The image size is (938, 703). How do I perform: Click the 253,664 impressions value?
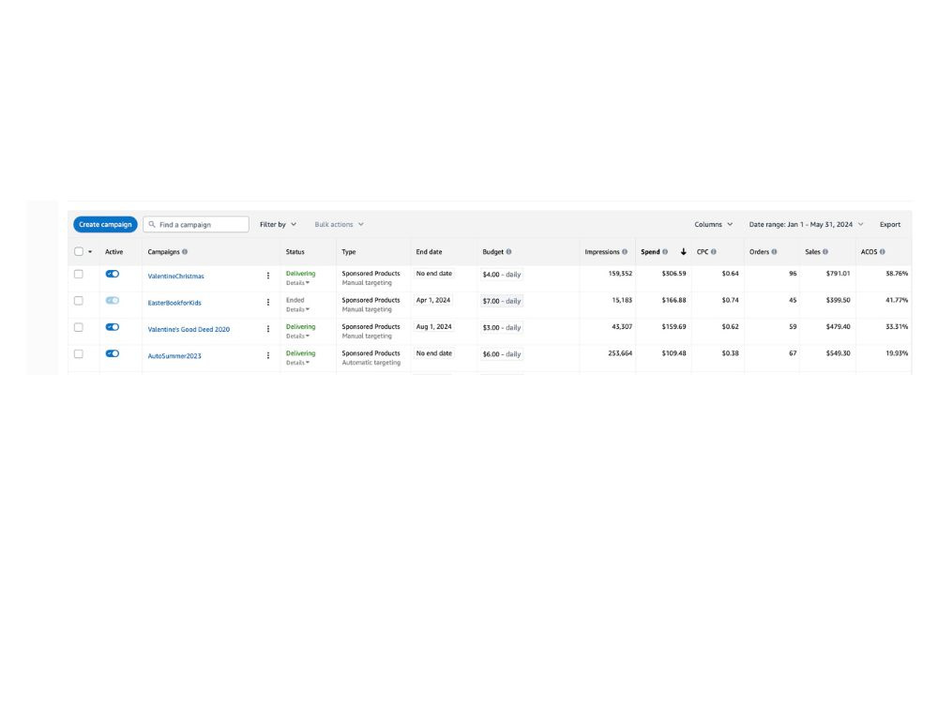620,353
